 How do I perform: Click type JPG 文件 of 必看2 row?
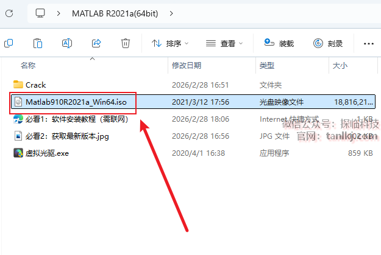(274, 136)
